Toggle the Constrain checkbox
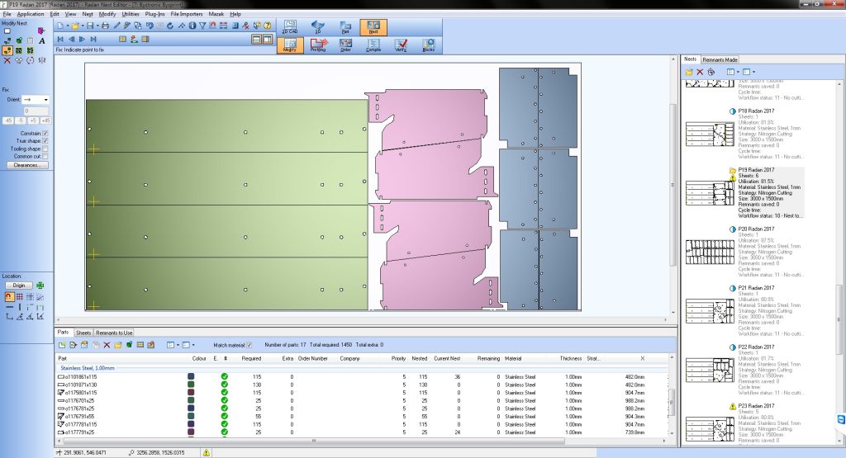 pyautogui.click(x=45, y=132)
